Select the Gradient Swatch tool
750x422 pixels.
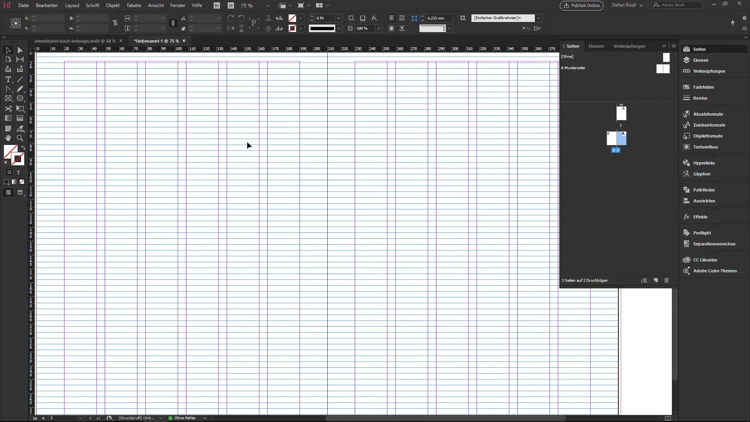coord(8,118)
